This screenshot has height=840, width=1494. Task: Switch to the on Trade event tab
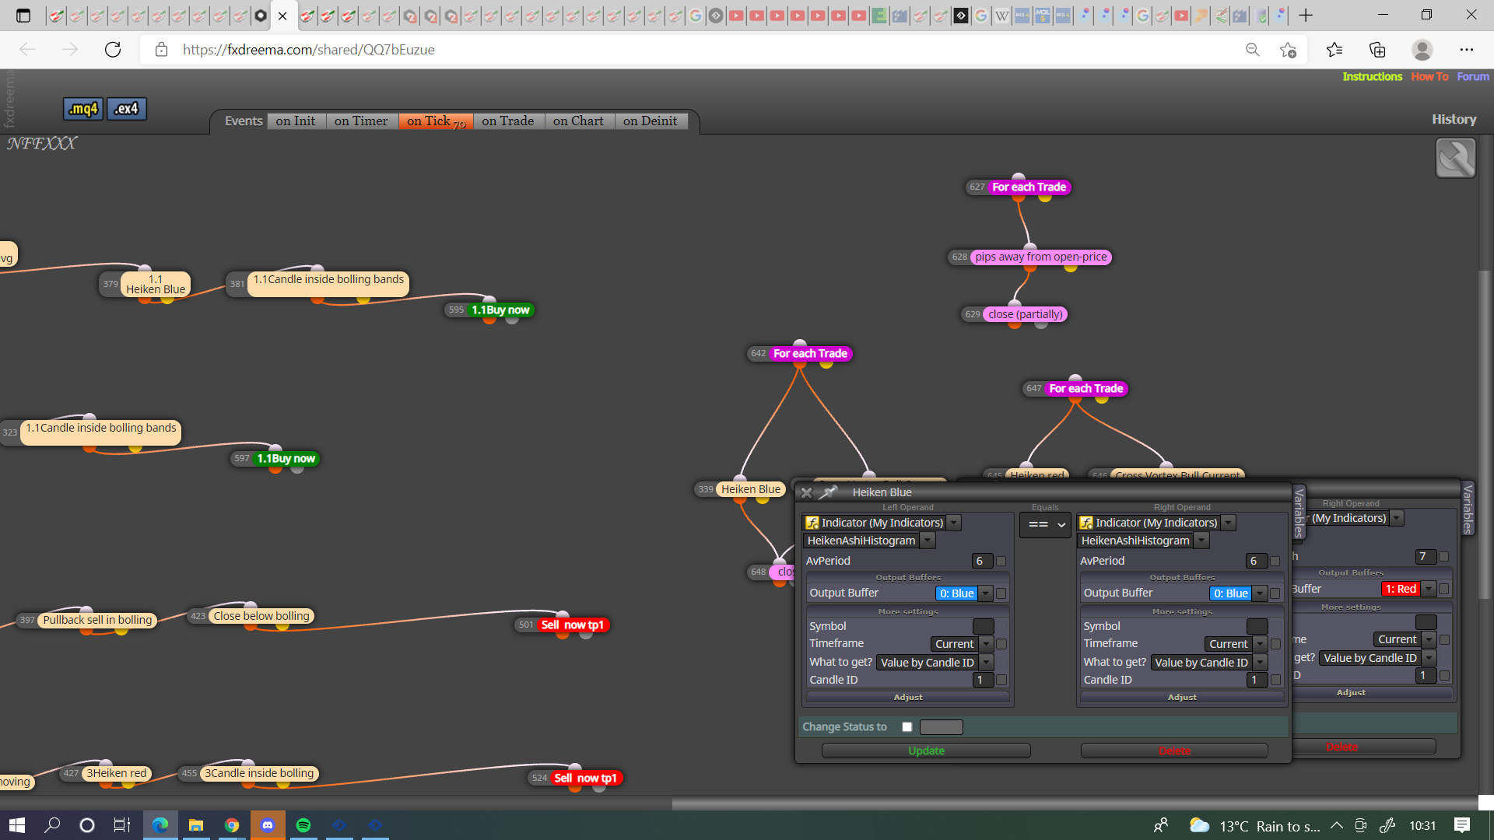(x=507, y=121)
